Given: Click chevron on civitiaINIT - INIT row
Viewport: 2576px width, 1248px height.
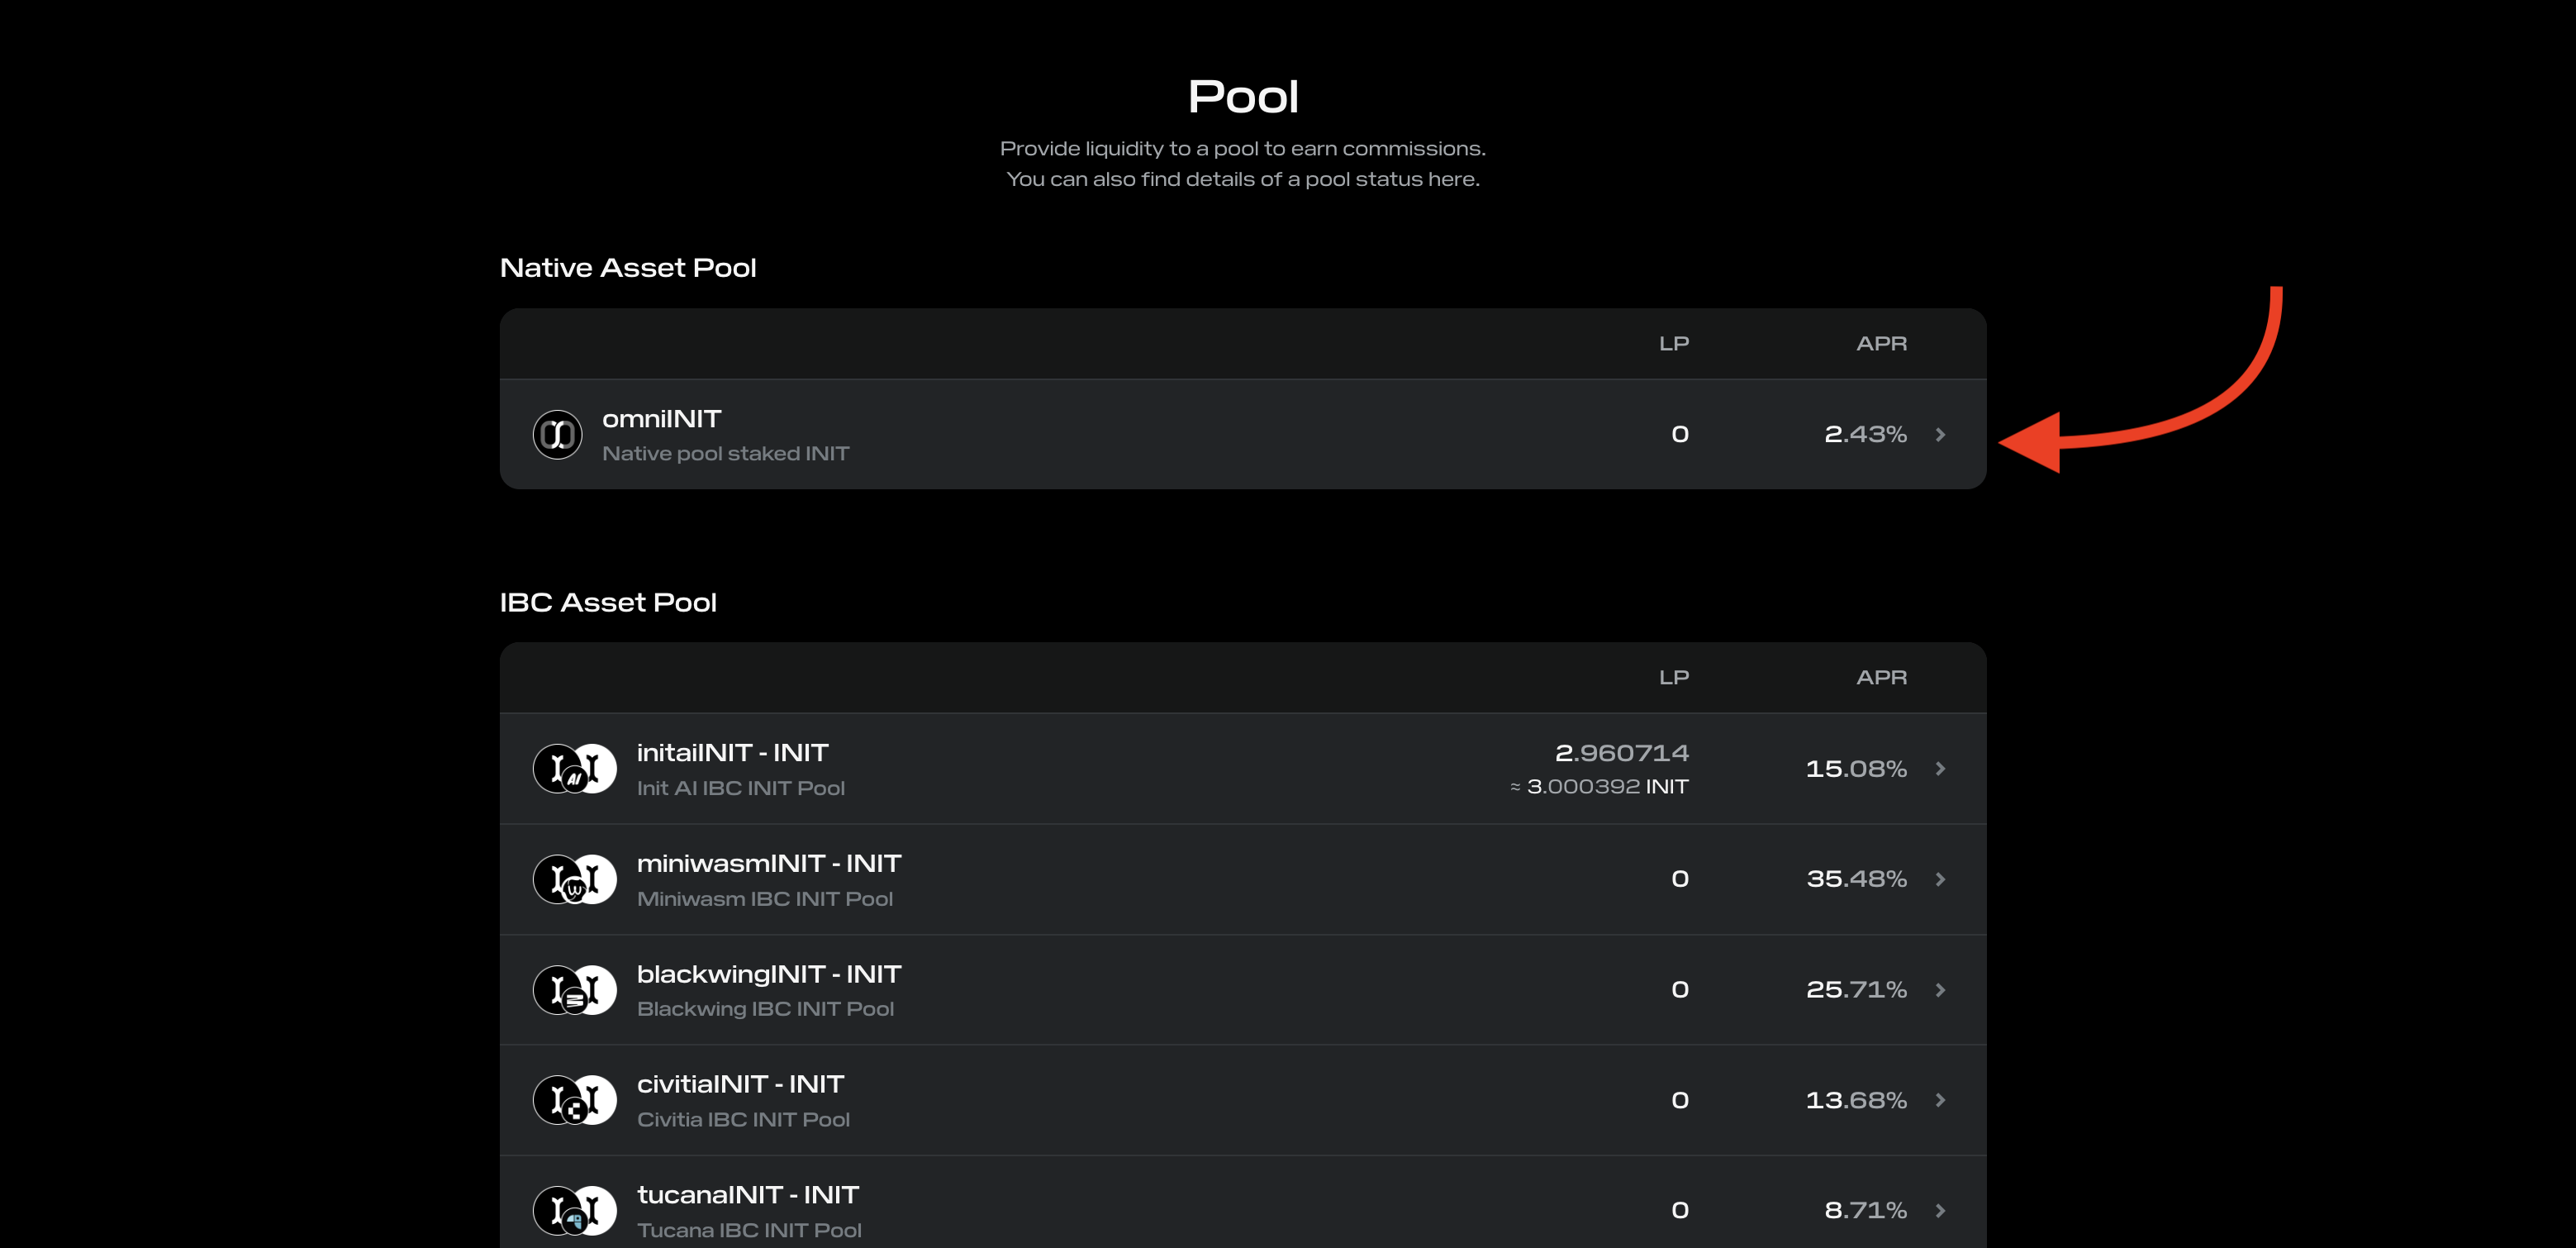Looking at the screenshot, I should 1940,1100.
